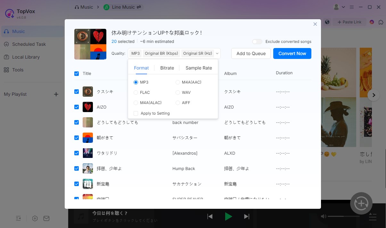Toggle Exclude converted songs switch
Image resolution: width=386 pixels, height=228 pixels.
(x=257, y=42)
